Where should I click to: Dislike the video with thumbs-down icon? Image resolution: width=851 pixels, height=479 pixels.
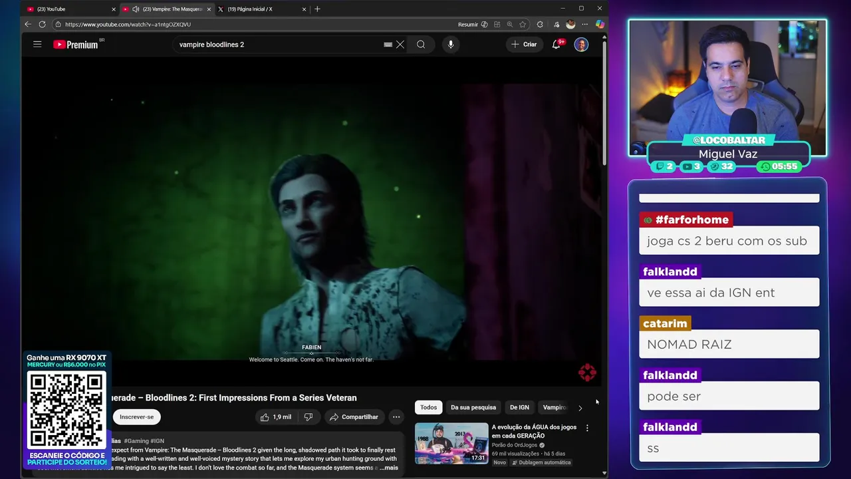[x=308, y=417]
